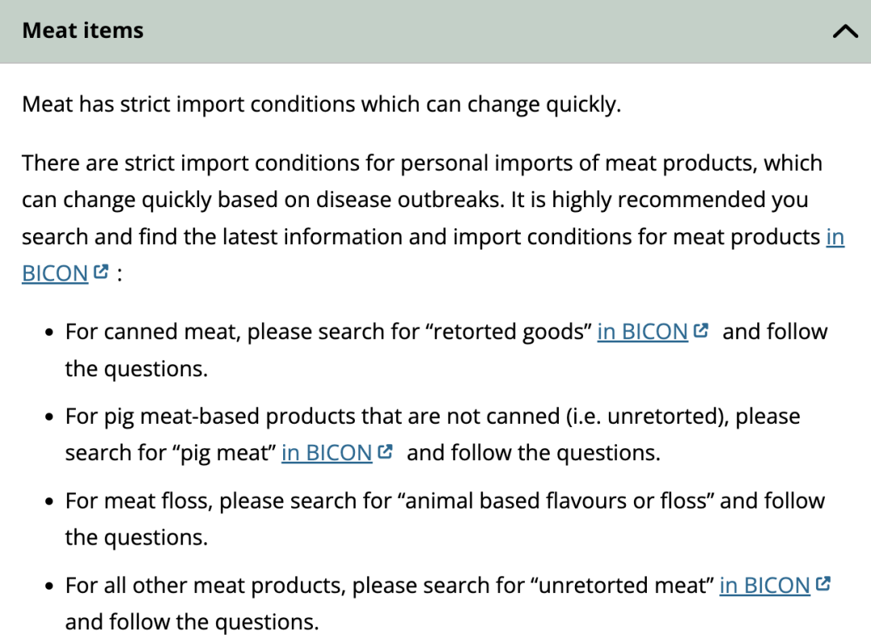
Task: Click the underlined "in" ending the intro paragraph line
Action: click(x=835, y=237)
